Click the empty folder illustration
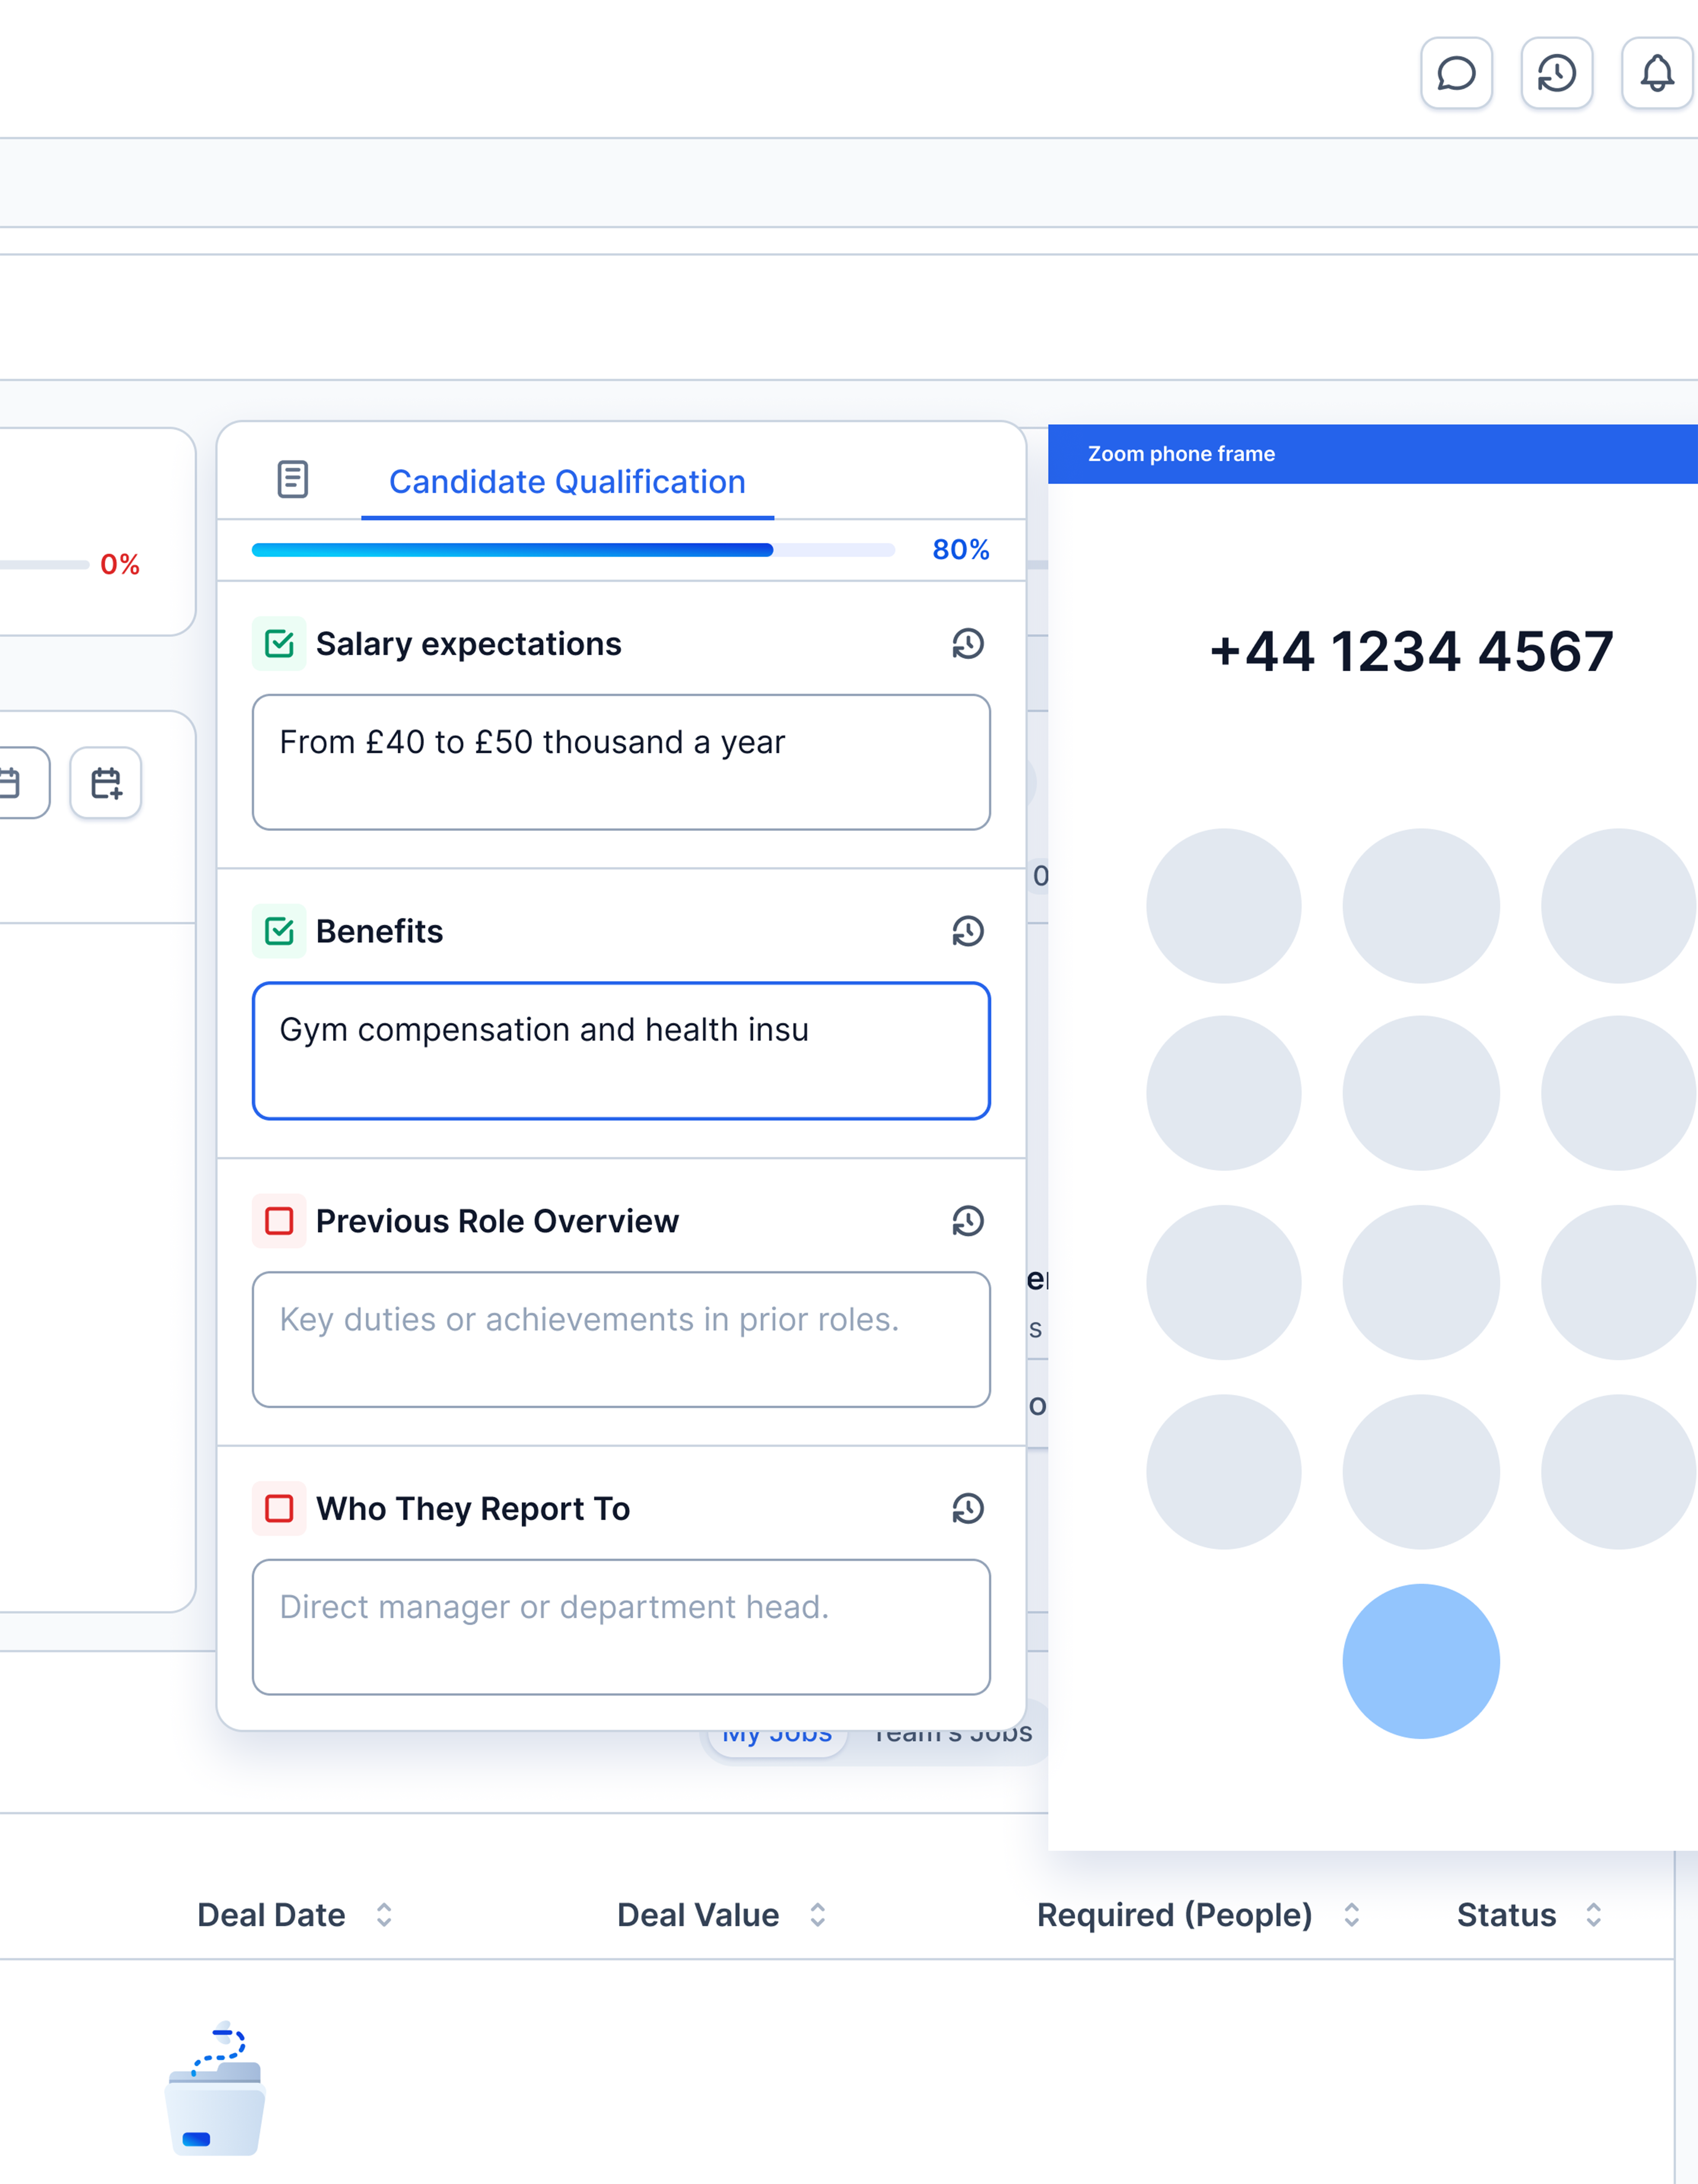1698x2184 pixels. 215,2089
